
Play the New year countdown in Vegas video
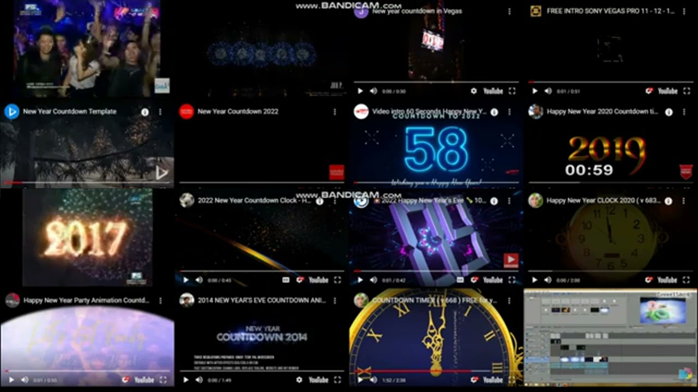pos(360,91)
